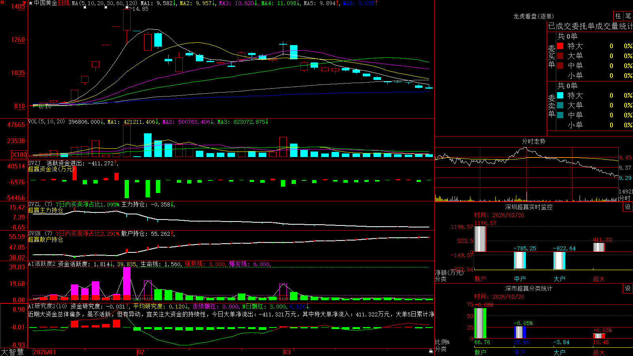Select the AI活跃度2 indicator label

click(x=42, y=264)
